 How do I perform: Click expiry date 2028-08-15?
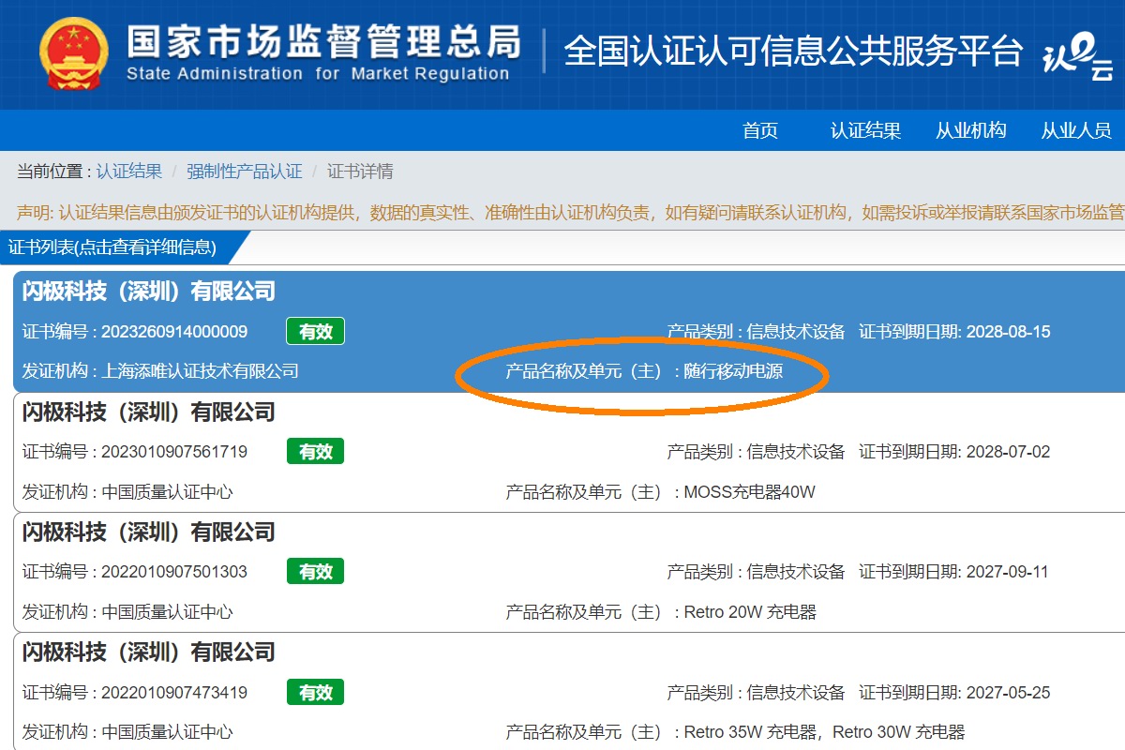tap(1008, 332)
